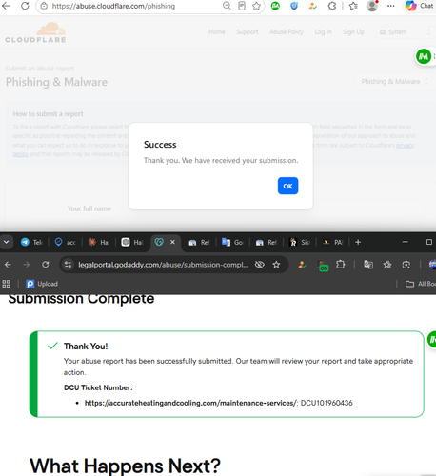Reload the Cloudflare abuse page

25,6
